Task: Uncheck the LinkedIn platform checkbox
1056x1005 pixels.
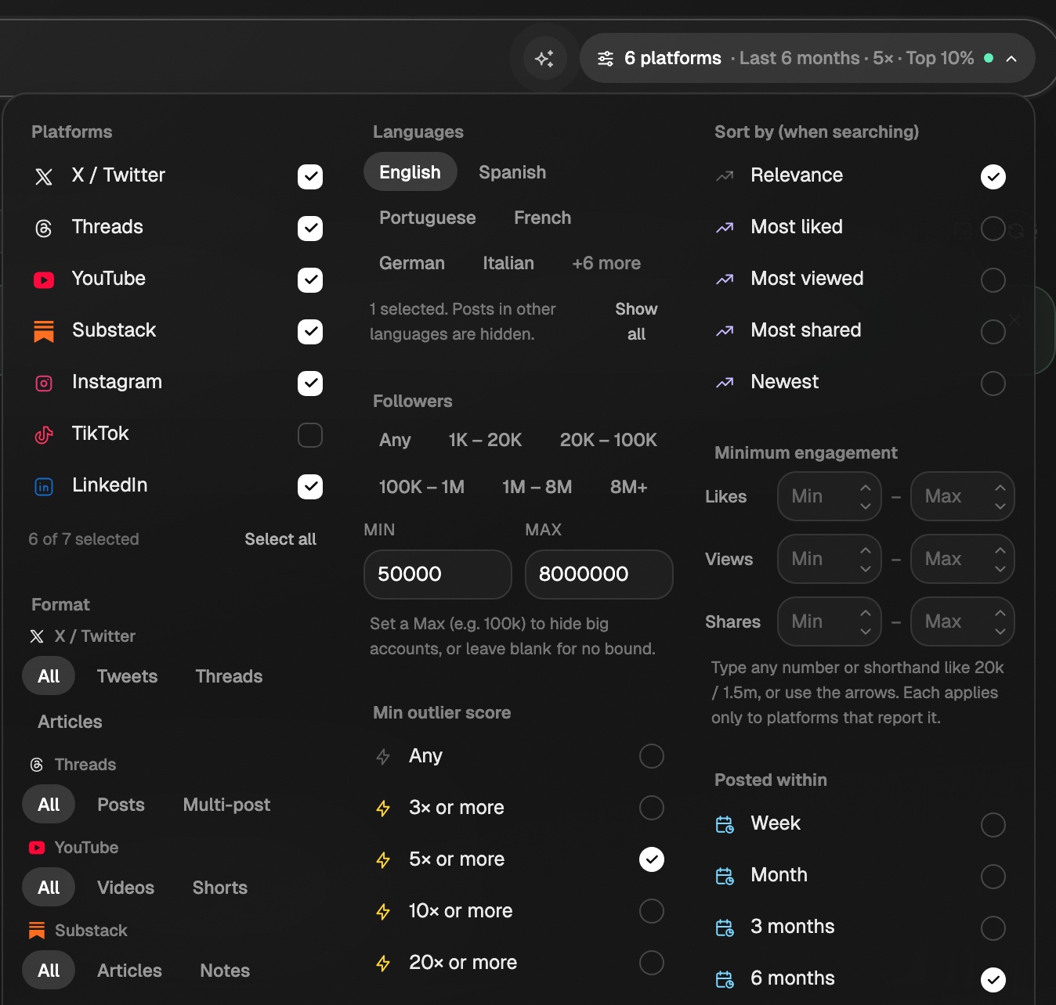Action: 310,487
